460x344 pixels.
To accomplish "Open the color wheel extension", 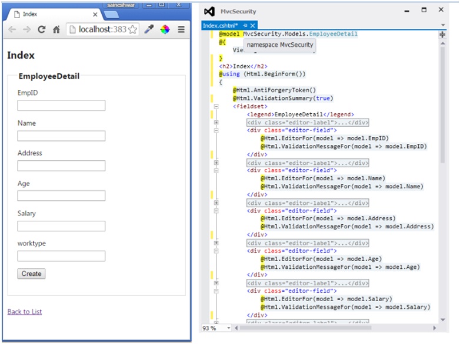I will click(165, 29).
